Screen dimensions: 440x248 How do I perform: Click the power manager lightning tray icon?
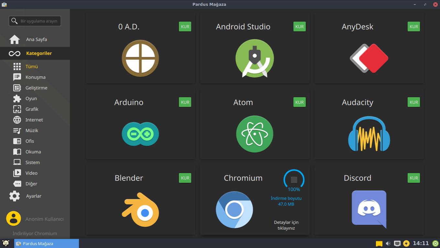coord(406,243)
